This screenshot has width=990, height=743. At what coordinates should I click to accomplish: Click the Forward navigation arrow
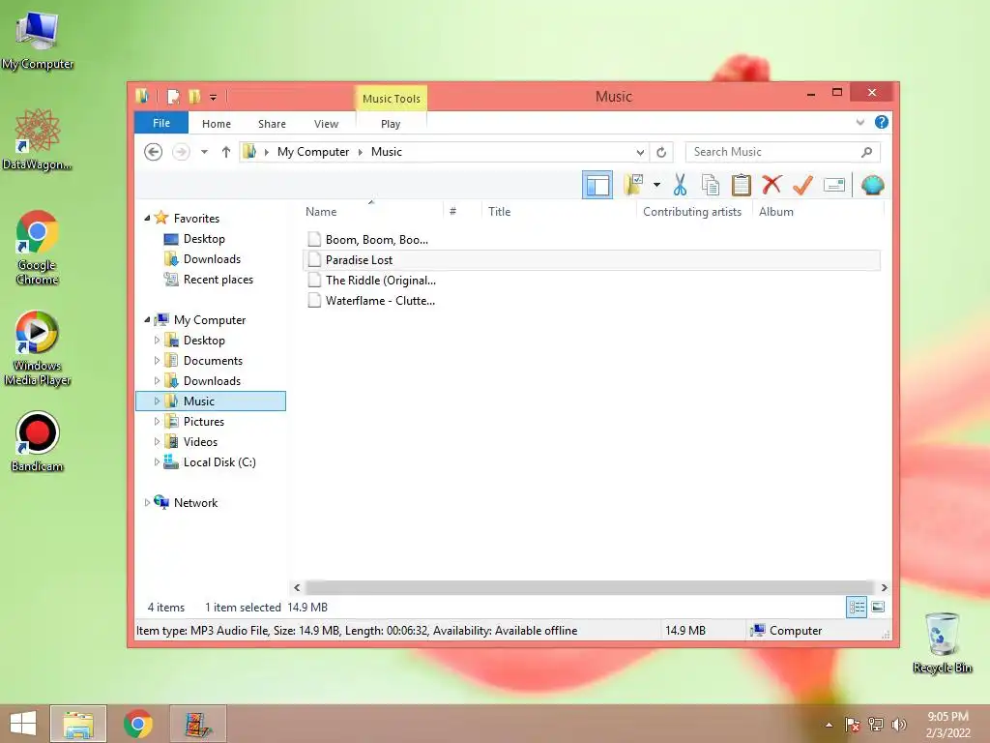(x=181, y=152)
